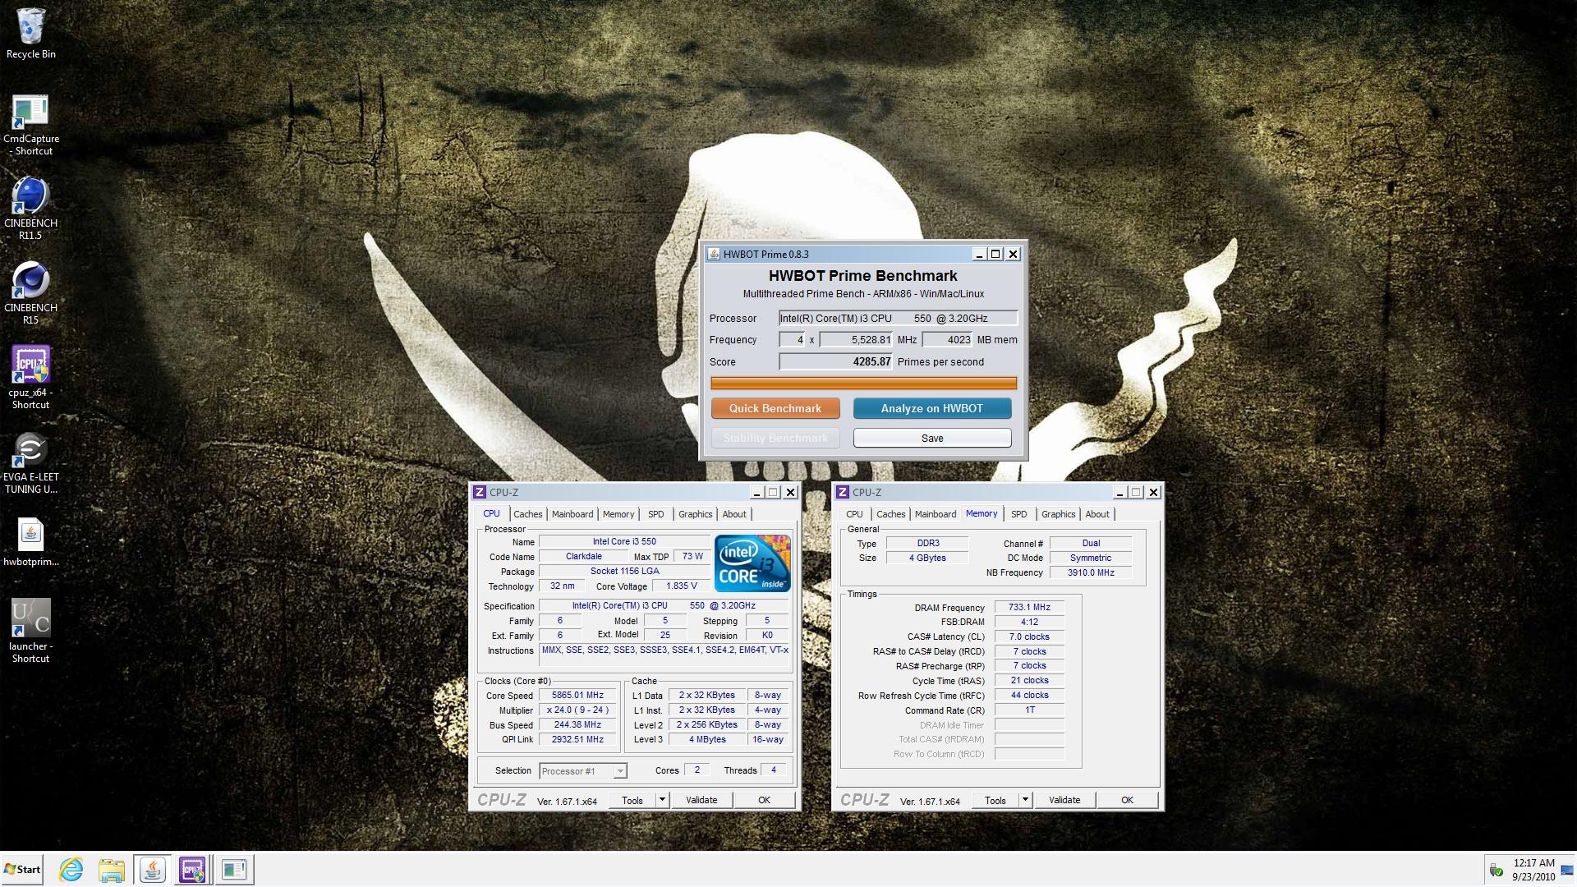The height and width of the screenshot is (887, 1577).
Task: Click Stability Benchmark button
Action: click(775, 438)
